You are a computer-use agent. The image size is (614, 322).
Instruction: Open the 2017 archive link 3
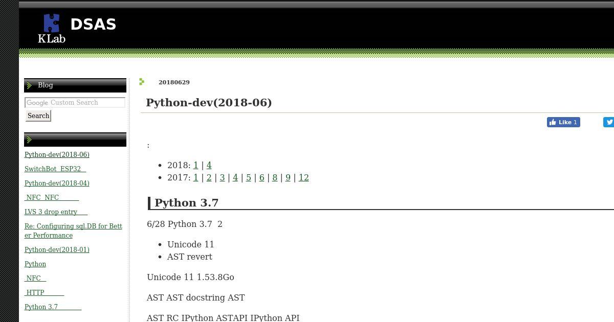222,178
